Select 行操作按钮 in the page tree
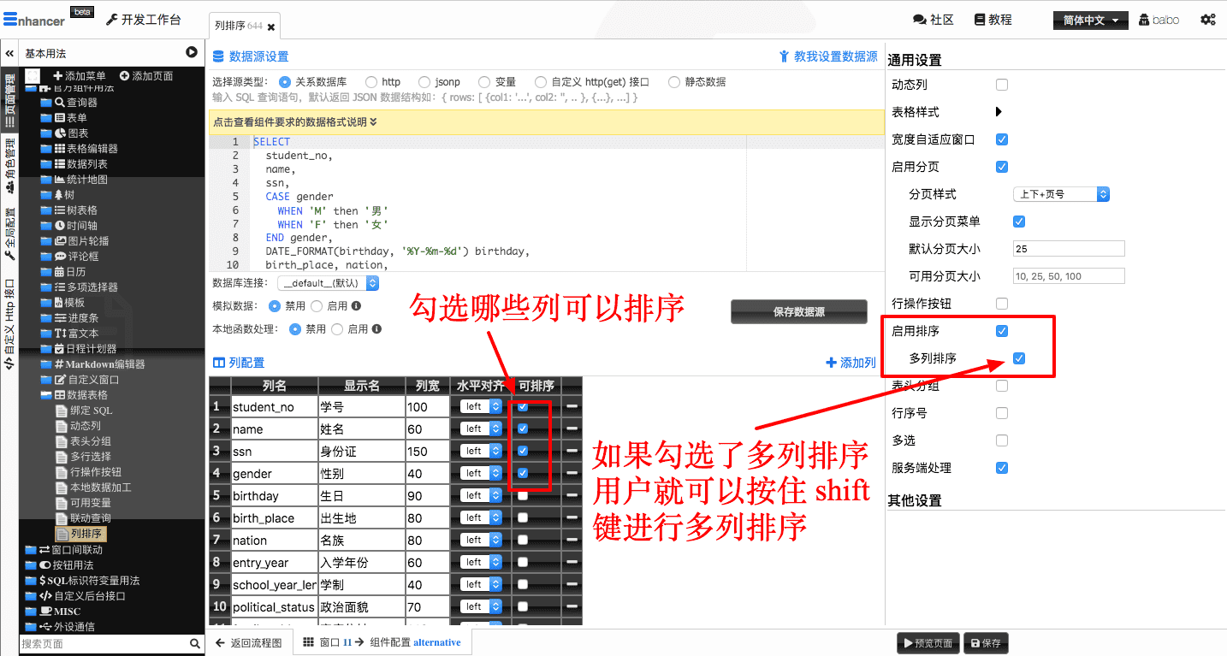This screenshot has width=1227, height=656. pos(95,472)
